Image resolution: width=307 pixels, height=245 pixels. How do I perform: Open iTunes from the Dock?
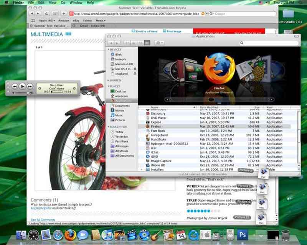click(107, 235)
